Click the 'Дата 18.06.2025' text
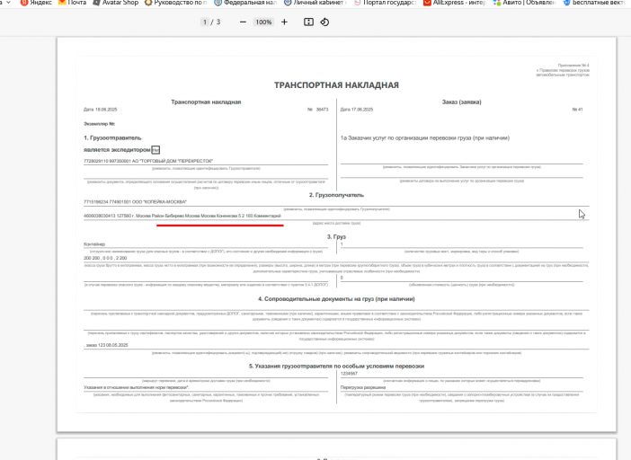631x460 pixels. [100, 110]
